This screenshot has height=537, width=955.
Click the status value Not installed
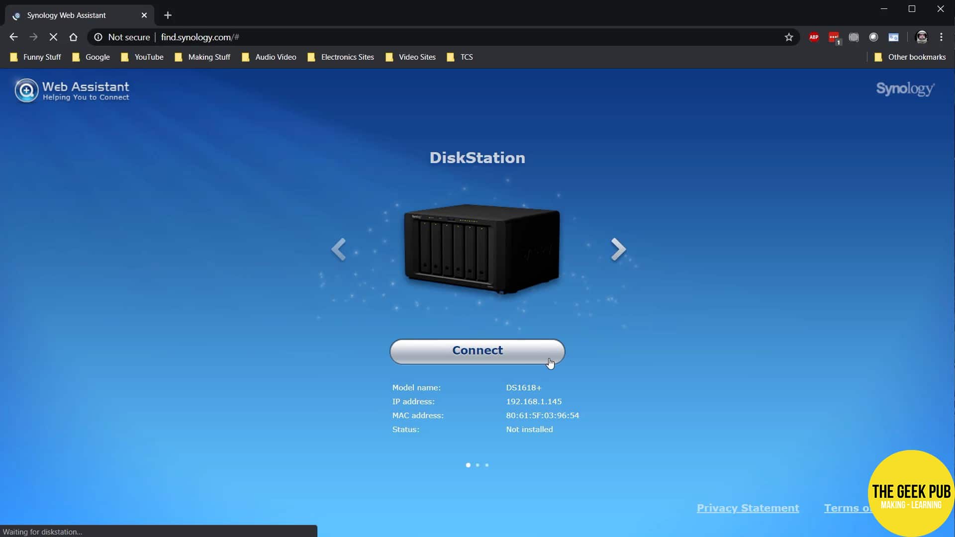click(529, 429)
